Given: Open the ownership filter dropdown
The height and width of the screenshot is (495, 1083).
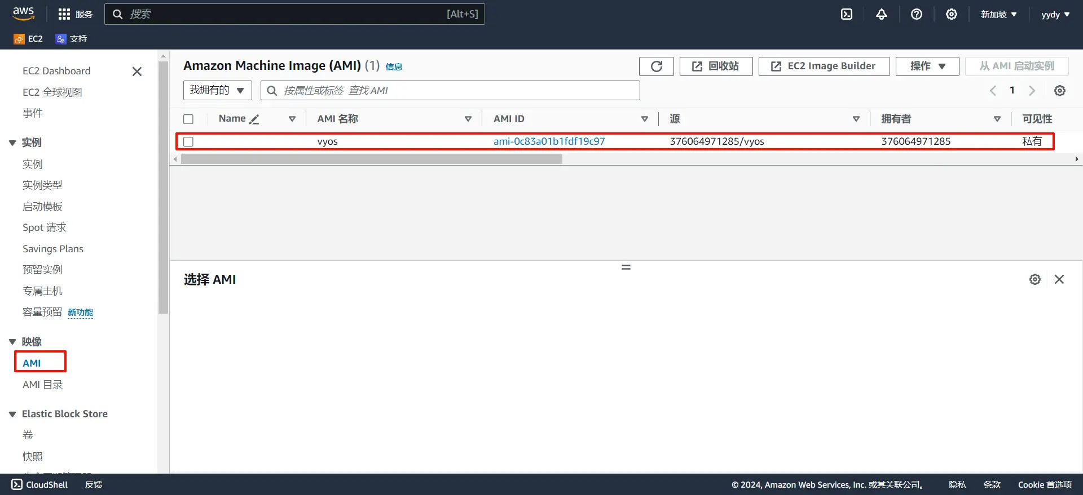Looking at the screenshot, I should tap(217, 90).
